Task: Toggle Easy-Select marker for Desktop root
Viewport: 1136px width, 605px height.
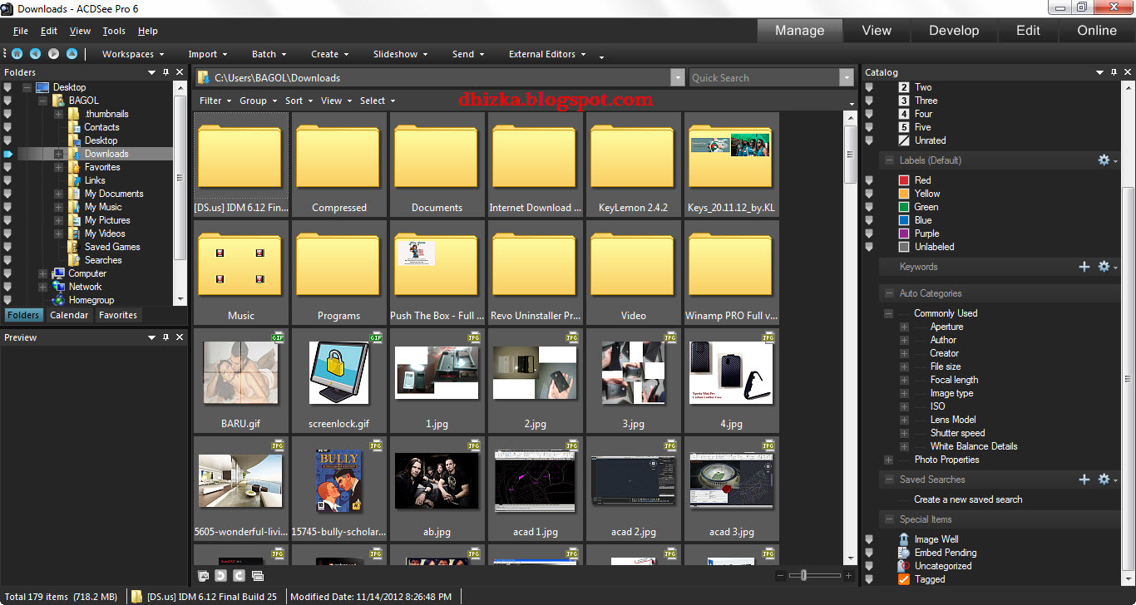Action: (8, 87)
